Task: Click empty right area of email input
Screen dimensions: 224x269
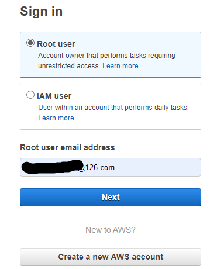Action: [158, 167]
